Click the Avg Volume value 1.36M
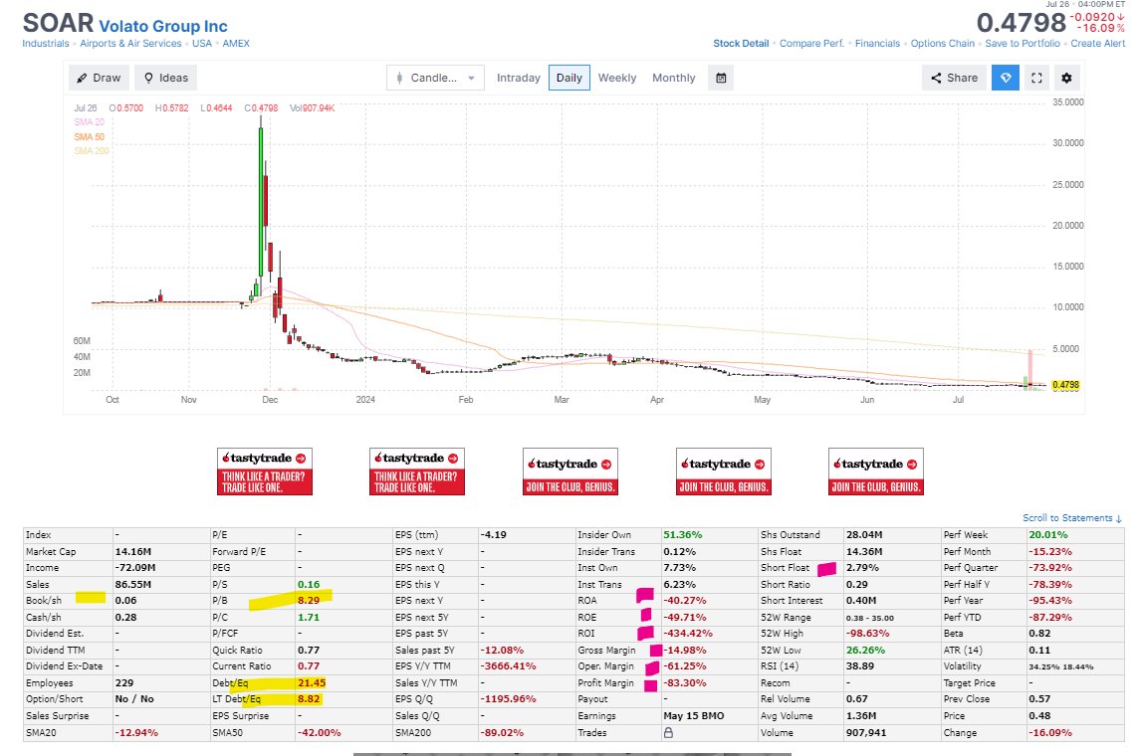Viewport: 1138px width, 756px height. coord(861,715)
